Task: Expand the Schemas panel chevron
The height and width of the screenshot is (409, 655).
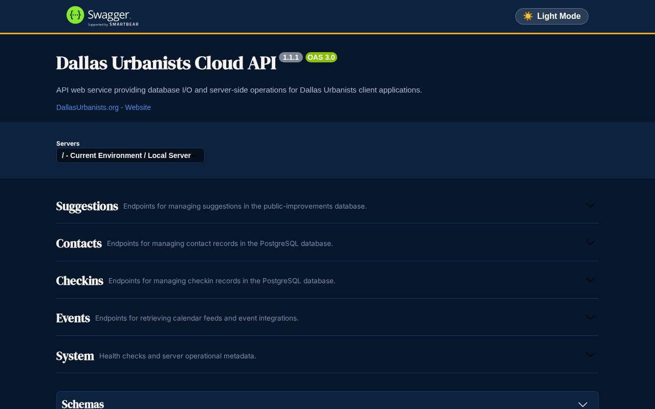Action: 582,404
